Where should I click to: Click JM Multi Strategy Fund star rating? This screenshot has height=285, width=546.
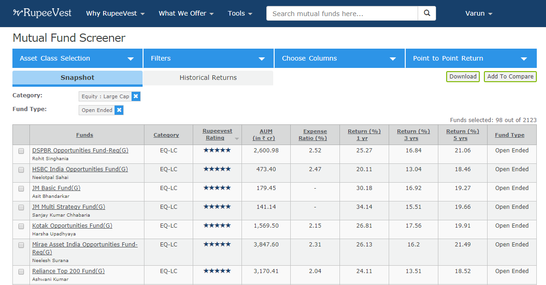217,207
